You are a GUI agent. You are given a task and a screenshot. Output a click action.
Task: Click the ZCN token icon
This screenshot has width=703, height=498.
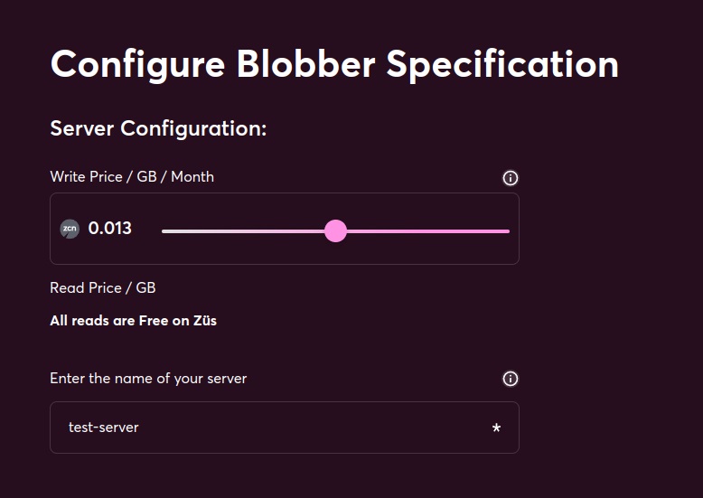[70, 229]
